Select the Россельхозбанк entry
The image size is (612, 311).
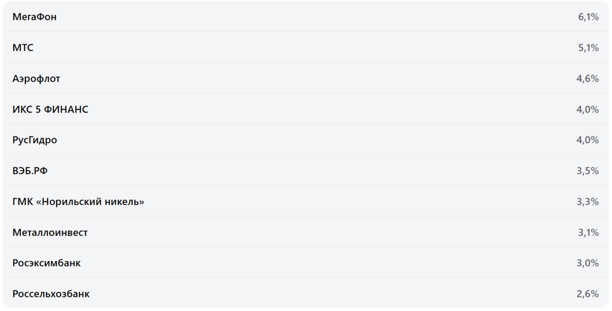(x=51, y=294)
